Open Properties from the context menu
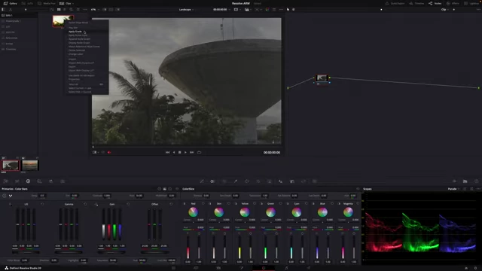 click(74, 79)
